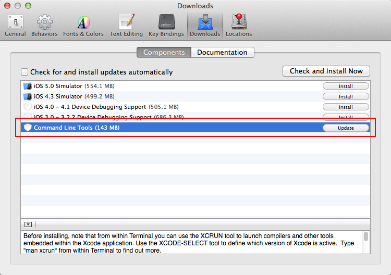Open Text Editing preferences
Screen dimensions: 391x275
126,26
